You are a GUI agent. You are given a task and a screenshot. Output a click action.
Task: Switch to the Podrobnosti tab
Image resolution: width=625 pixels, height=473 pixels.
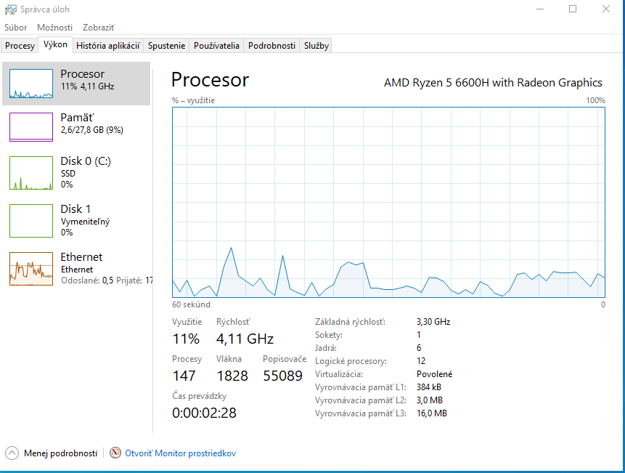(271, 46)
